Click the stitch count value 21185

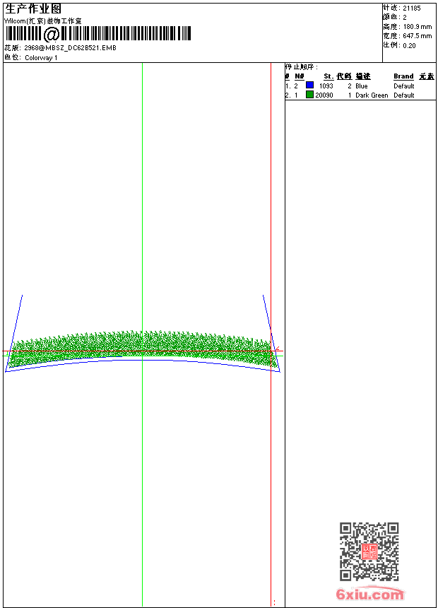click(x=412, y=8)
